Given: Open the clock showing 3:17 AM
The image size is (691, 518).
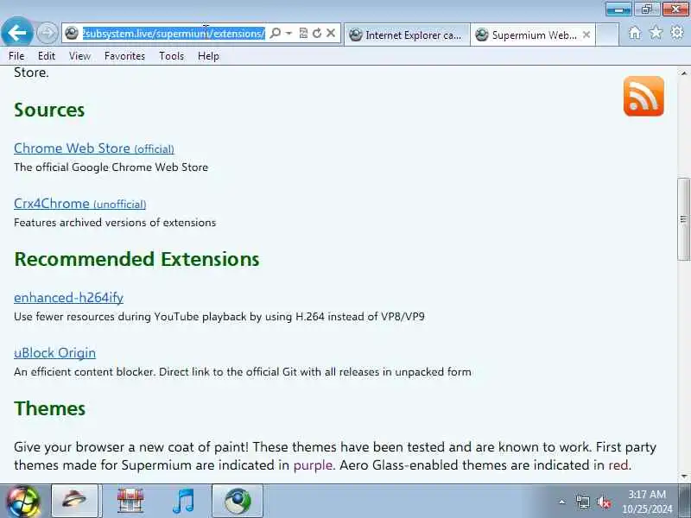Looking at the screenshot, I should 647,502.
